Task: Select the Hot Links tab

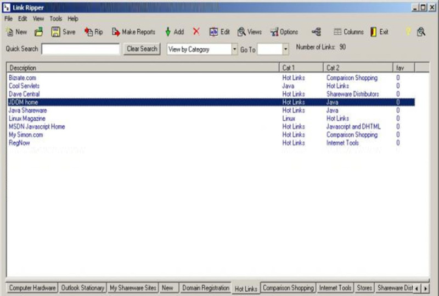Action: pyautogui.click(x=246, y=289)
